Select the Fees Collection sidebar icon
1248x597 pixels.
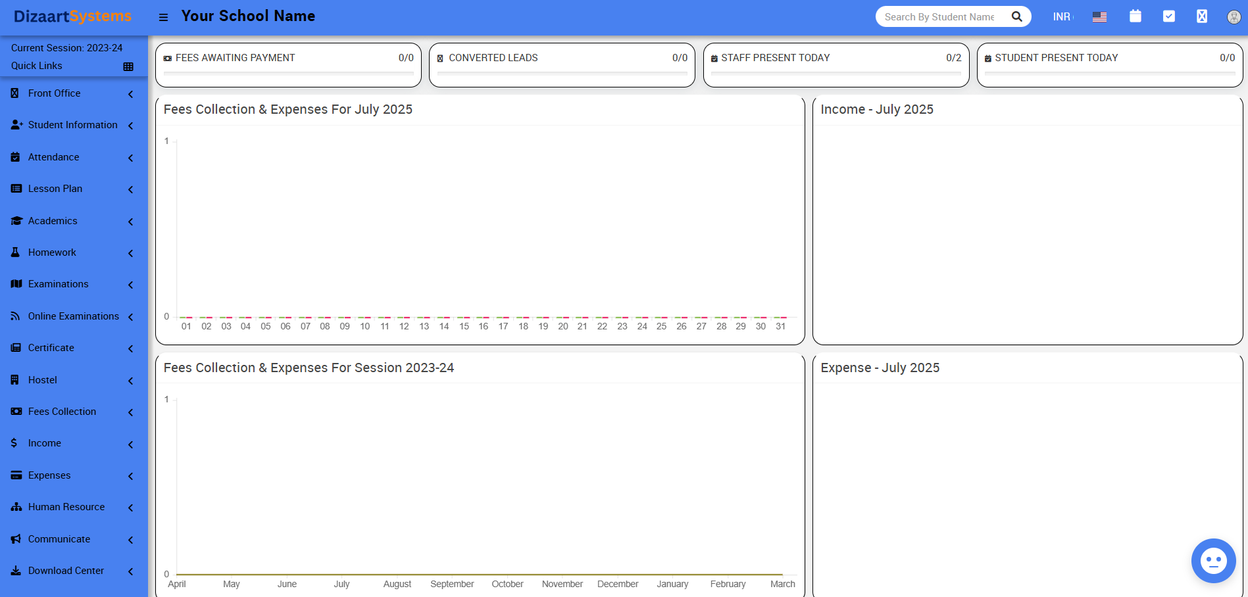click(15, 412)
